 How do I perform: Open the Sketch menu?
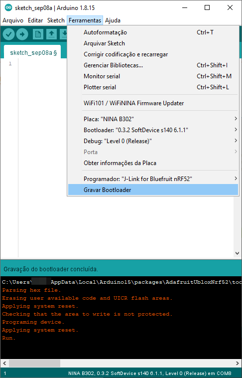(x=56, y=20)
